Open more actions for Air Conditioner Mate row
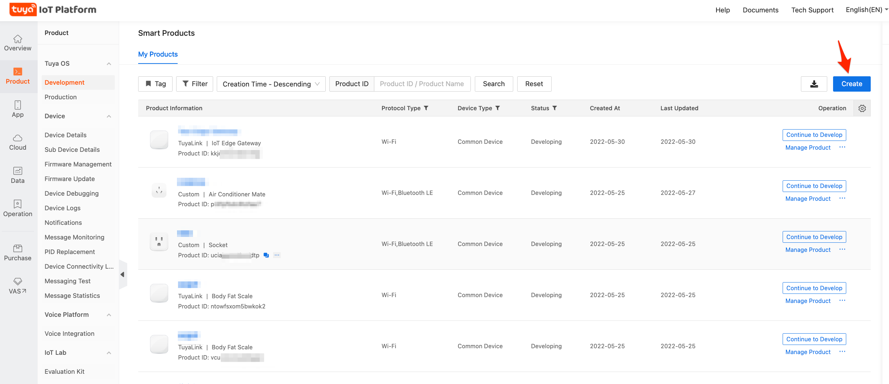The height and width of the screenshot is (384, 889). 842,198
